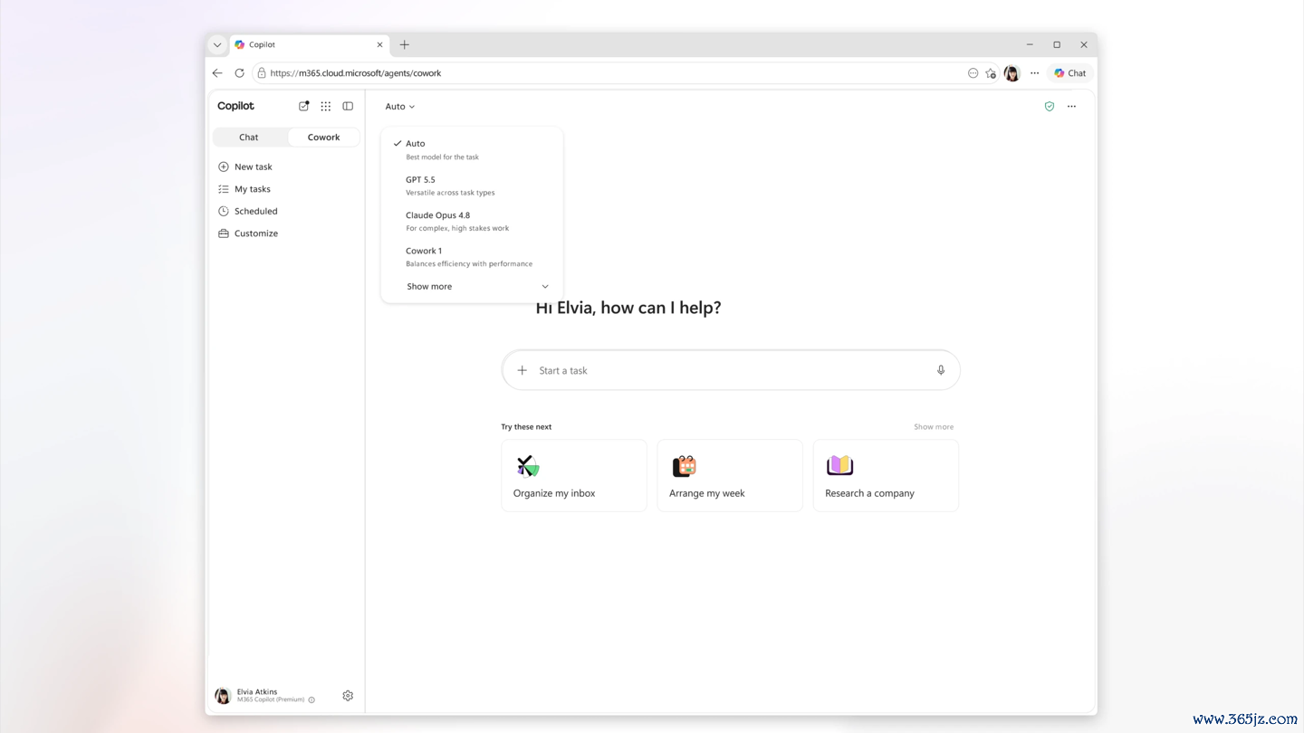The height and width of the screenshot is (733, 1304).
Task: Open a new browser tab
Action: [405, 44]
